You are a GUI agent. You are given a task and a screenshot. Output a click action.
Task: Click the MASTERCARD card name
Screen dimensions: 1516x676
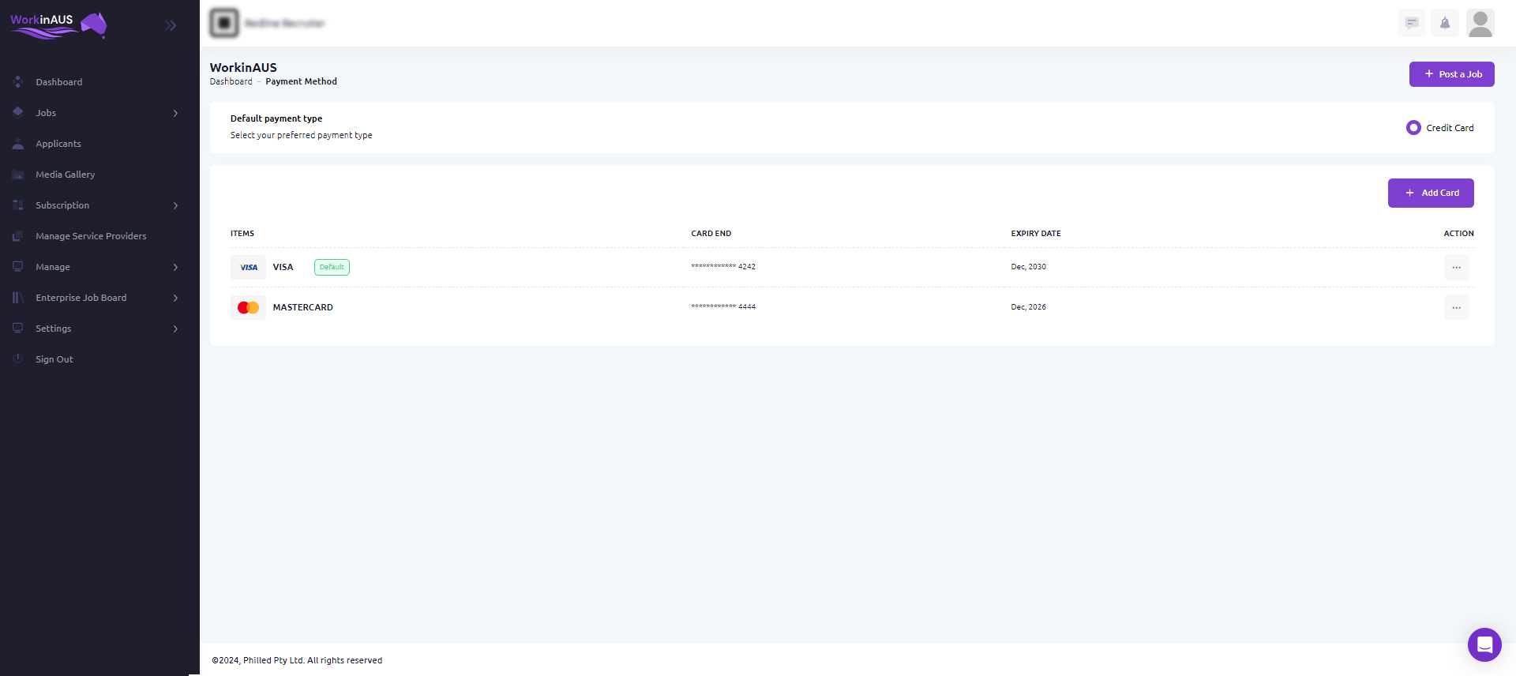coord(302,307)
